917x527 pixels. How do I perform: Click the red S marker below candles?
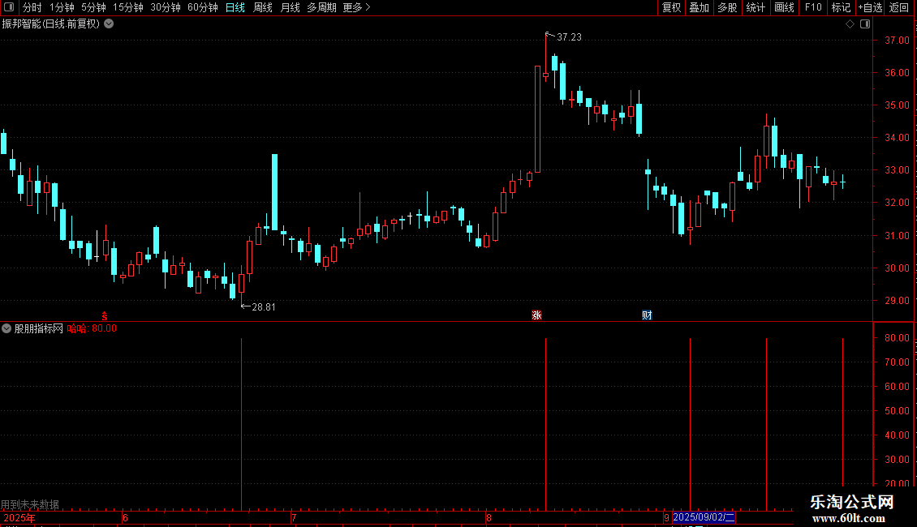coord(105,316)
